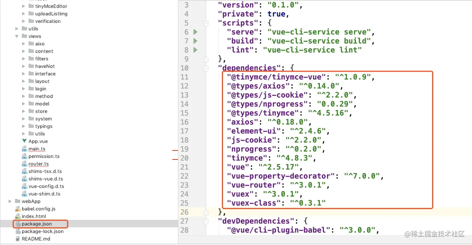The height and width of the screenshot is (245, 472).
Task: Click the tinyMceEditor folder icon
Action: [x=31, y=6]
